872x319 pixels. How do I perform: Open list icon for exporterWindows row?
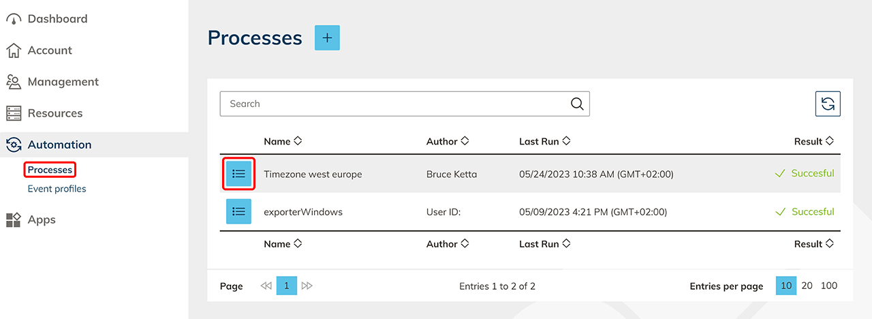pos(238,212)
